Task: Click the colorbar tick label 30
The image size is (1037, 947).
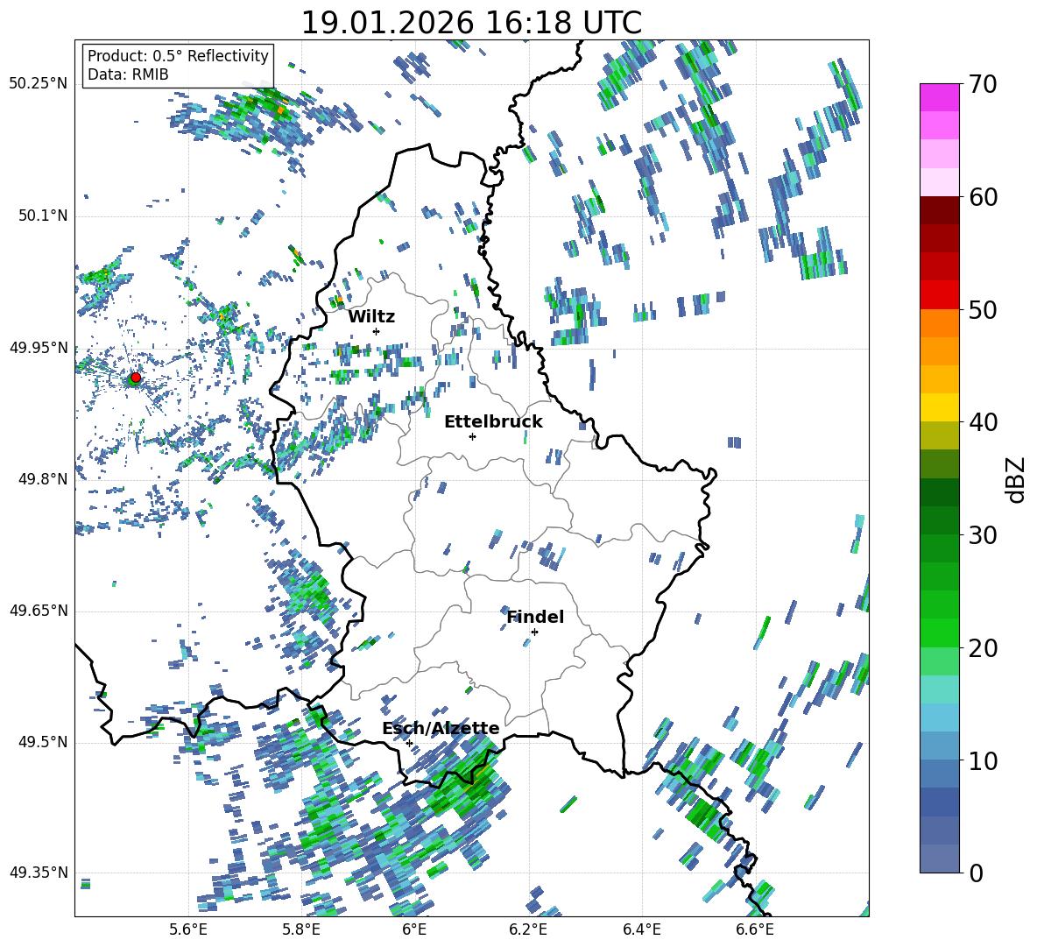Action: (983, 535)
